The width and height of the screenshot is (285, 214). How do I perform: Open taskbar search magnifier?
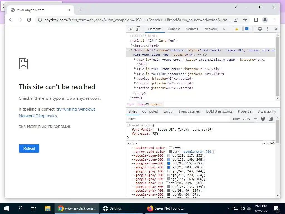pyautogui.click(x=20, y=208)
